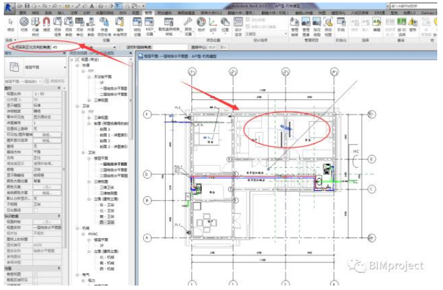
Task: Switch to the Insert ribbon tab
Action: [x=61, y=13]
